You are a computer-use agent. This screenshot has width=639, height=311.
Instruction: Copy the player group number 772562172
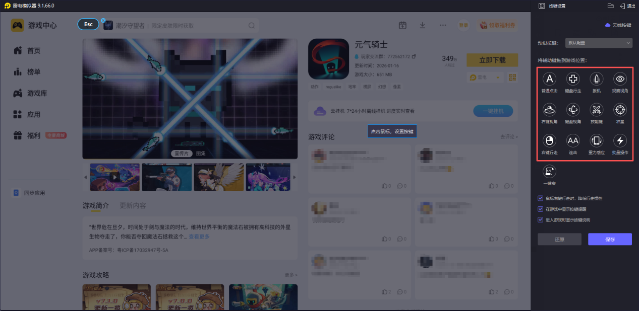[x=414, y=56]
